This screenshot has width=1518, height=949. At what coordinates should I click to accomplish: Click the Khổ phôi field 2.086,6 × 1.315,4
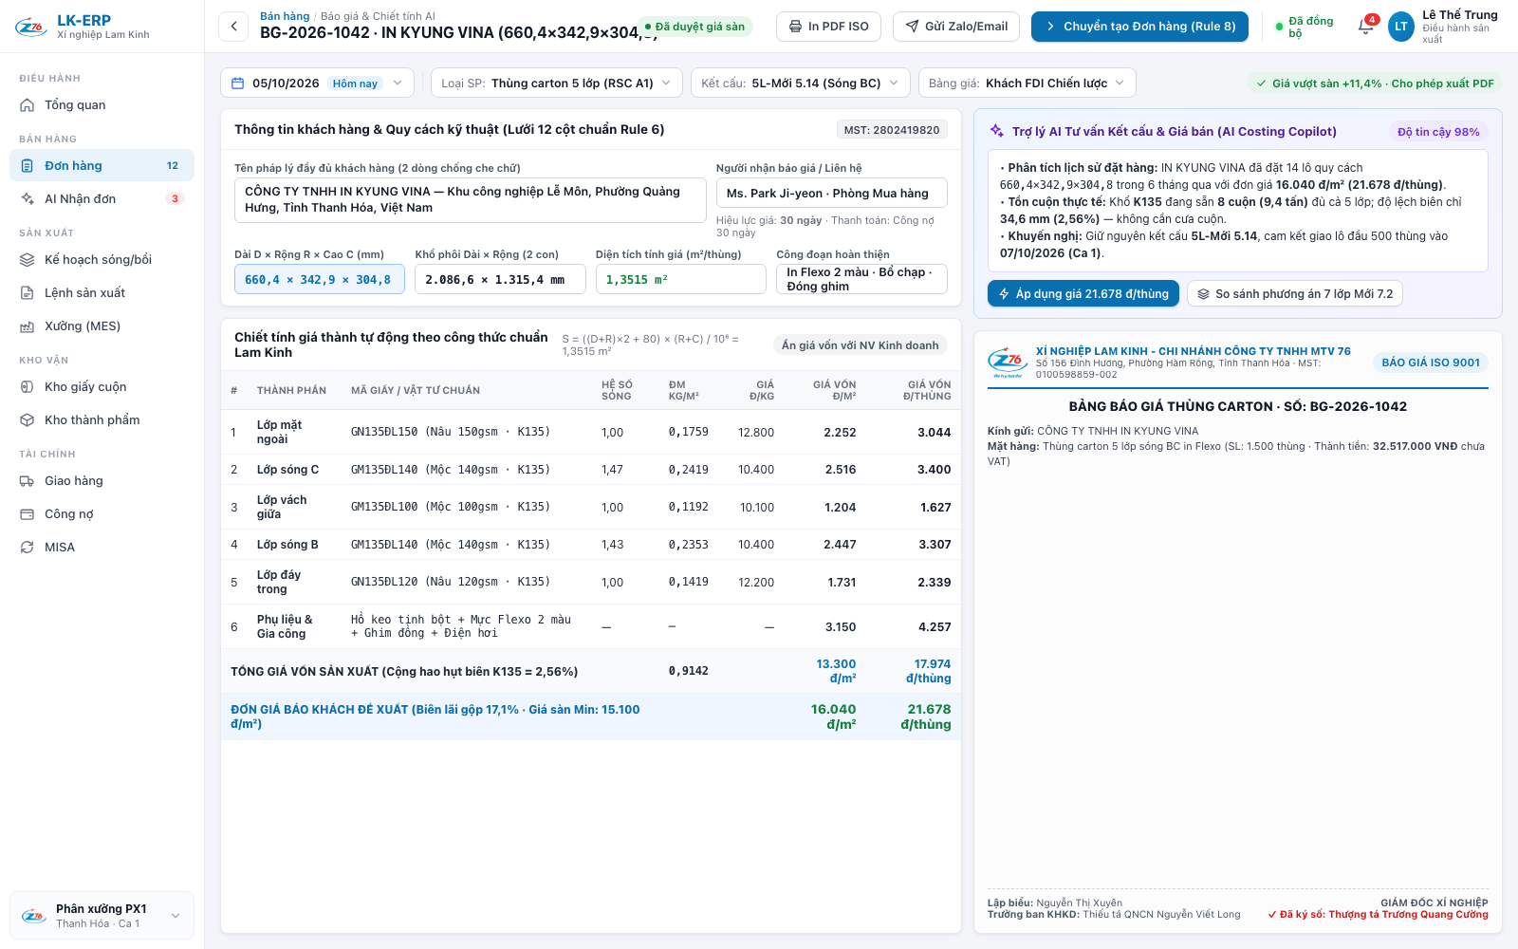pyautogui.click(x=500, y=279)
